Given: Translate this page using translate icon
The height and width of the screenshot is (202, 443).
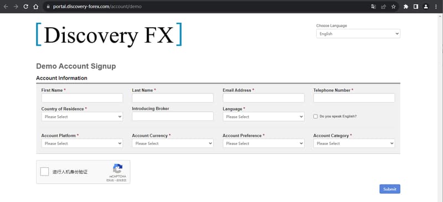Looking at the screenshot, I should 373,7.
